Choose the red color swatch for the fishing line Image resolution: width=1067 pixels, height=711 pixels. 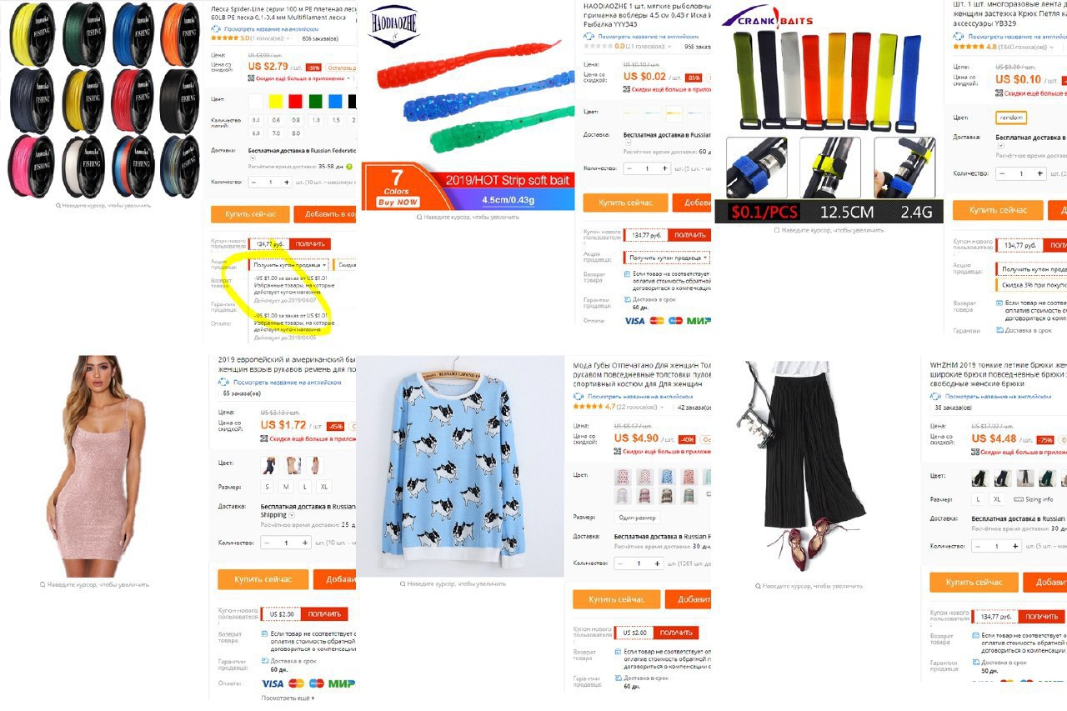pyautogui.click(x=296, y=101)
